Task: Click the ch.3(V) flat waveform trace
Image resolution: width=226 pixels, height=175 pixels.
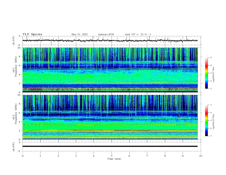Action: point(110,146)
